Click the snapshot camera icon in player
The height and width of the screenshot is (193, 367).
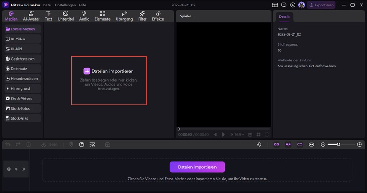tap(250, 135)
